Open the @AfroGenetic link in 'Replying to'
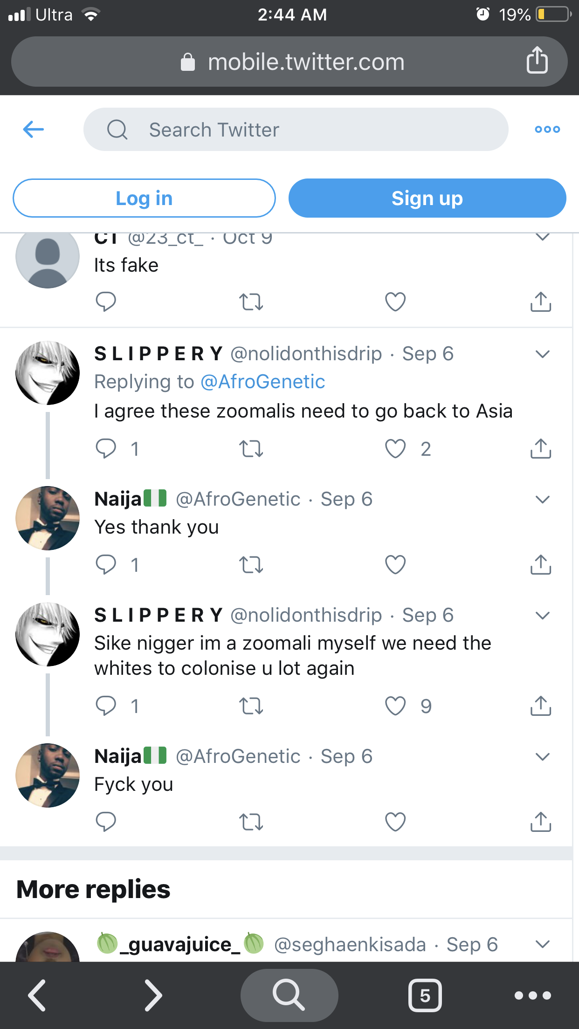Image resolution: width=579 pixels, height=1029 pixels. (262, 382)
